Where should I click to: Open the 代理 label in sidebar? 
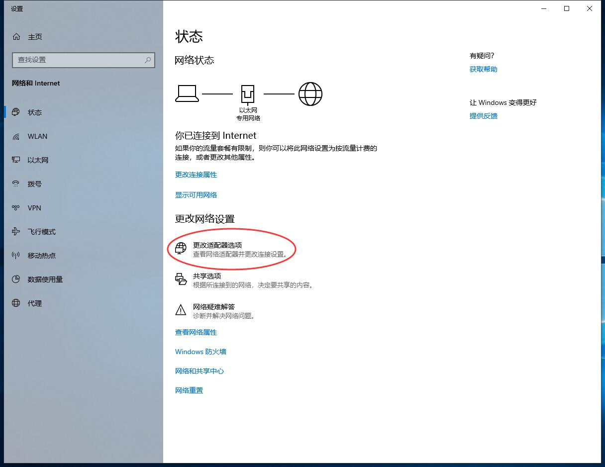[35, 303]
